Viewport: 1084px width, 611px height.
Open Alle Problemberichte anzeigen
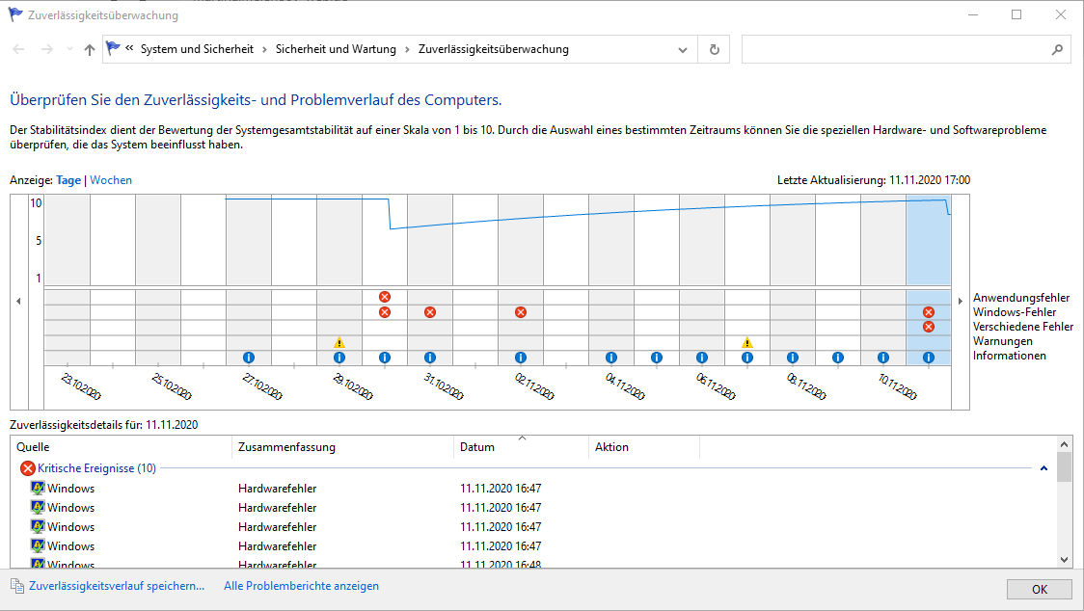[302, 585]
